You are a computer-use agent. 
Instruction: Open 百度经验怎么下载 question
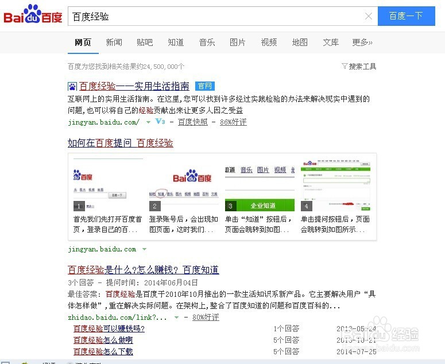click(x=103, y=351)
